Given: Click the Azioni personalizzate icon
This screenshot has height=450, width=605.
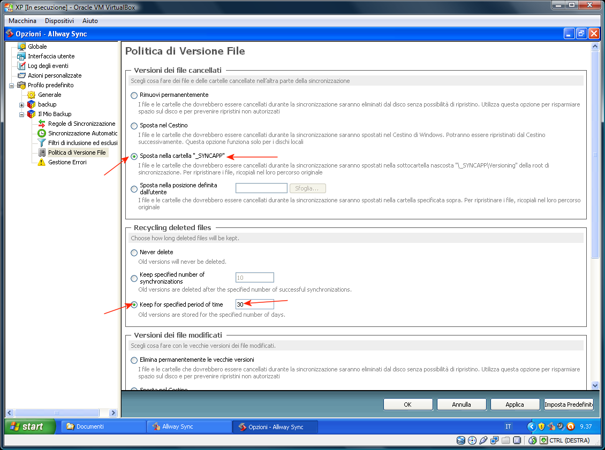Looking at the screenshot, I should pos(21,75).
